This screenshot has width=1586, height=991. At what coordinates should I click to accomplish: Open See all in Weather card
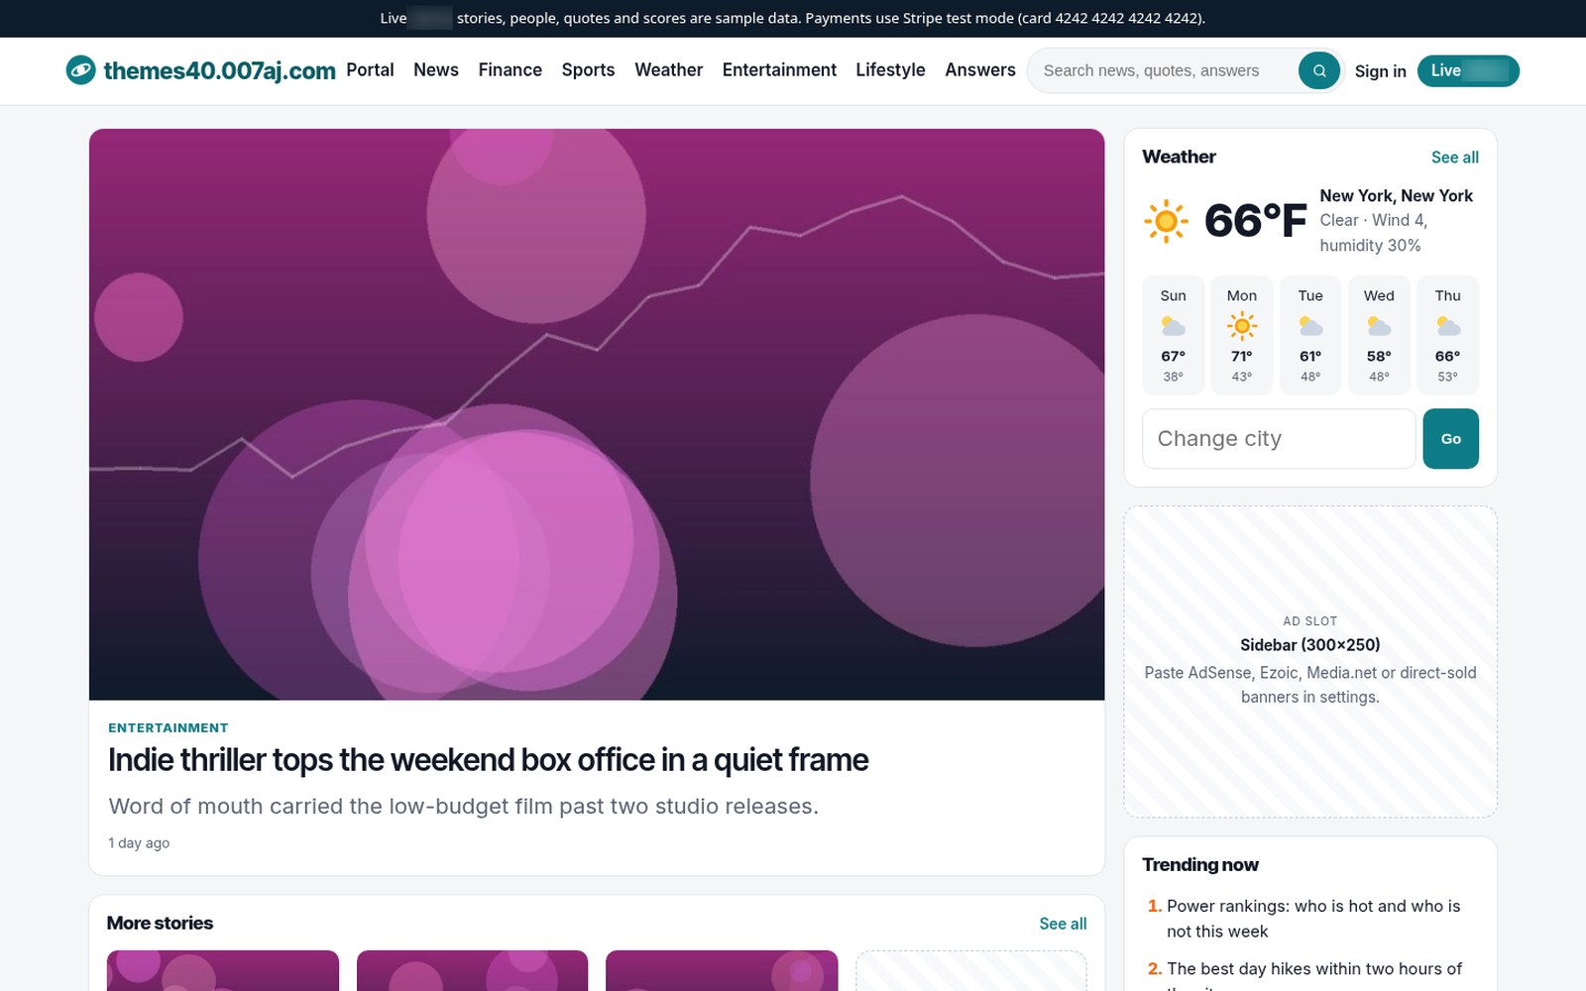click(1454, 158)
